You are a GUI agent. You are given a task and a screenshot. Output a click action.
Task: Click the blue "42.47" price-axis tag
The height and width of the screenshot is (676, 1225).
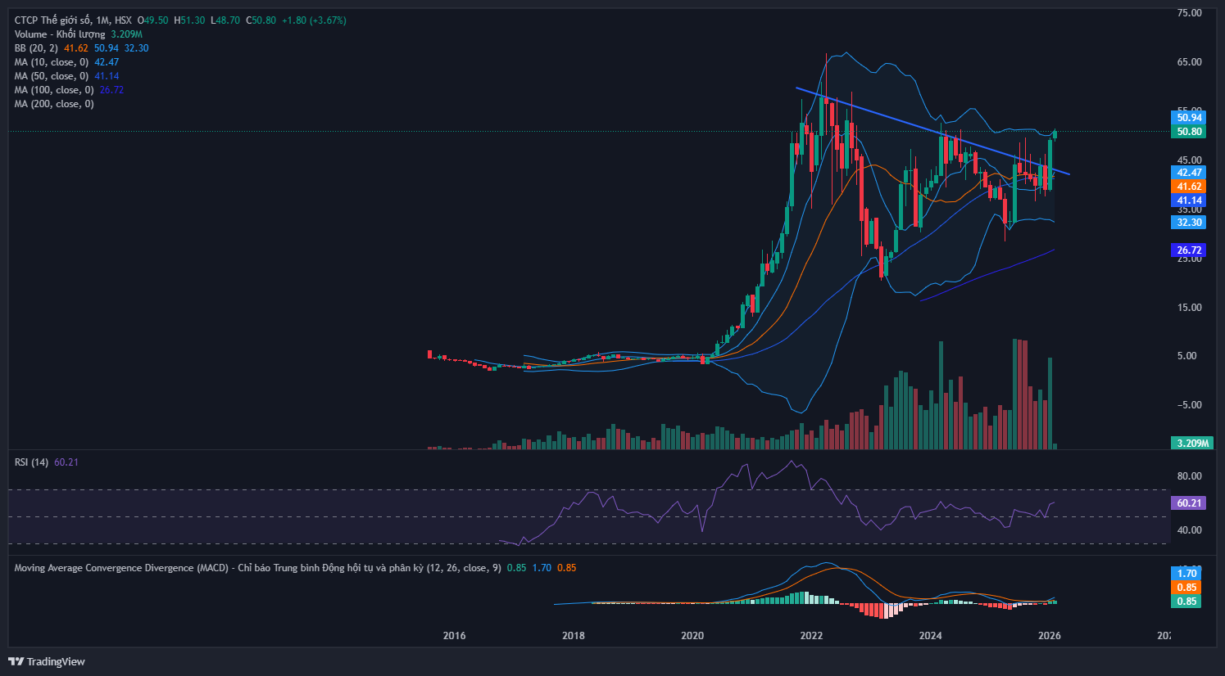(x=1189, y=173)
